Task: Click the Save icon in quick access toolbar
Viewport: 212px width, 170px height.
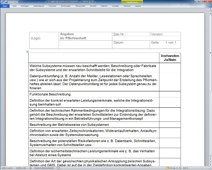Action: point(6,2)
